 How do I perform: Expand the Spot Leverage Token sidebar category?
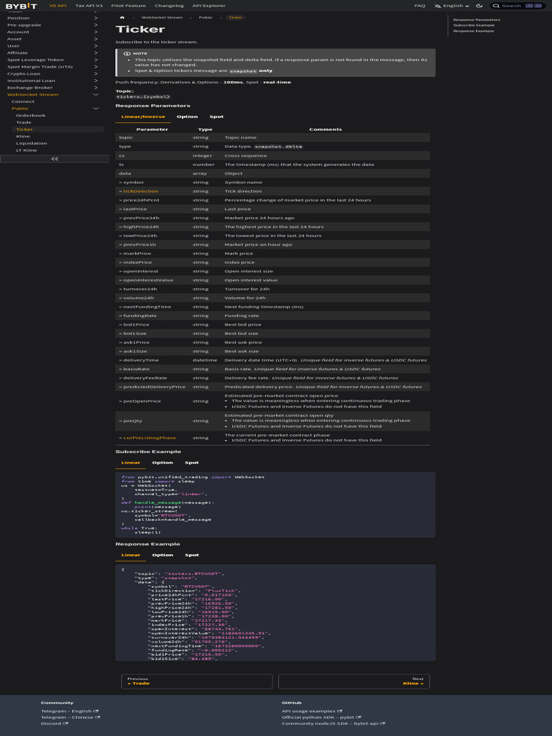click(x=96, y=60)
